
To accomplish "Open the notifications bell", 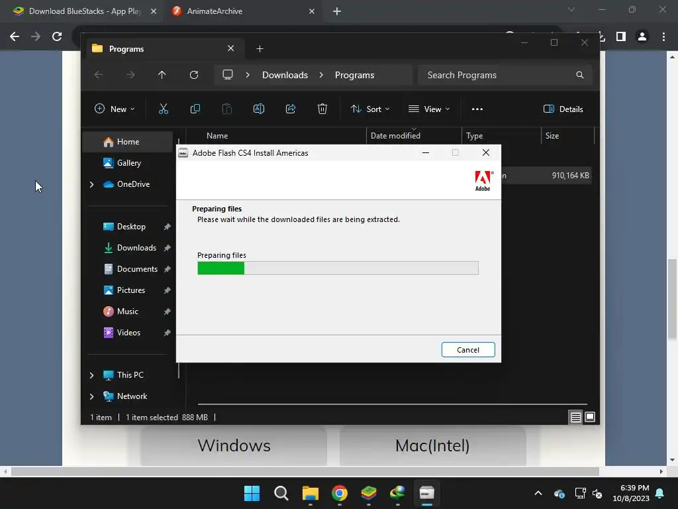I will (660, 493).
